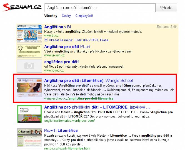The image size is (185, 150).
Task: Open the Angličtina pro předškolní děti – LITOMĚŘICE title
Action: pyautogui.click(x=97, y=107)
